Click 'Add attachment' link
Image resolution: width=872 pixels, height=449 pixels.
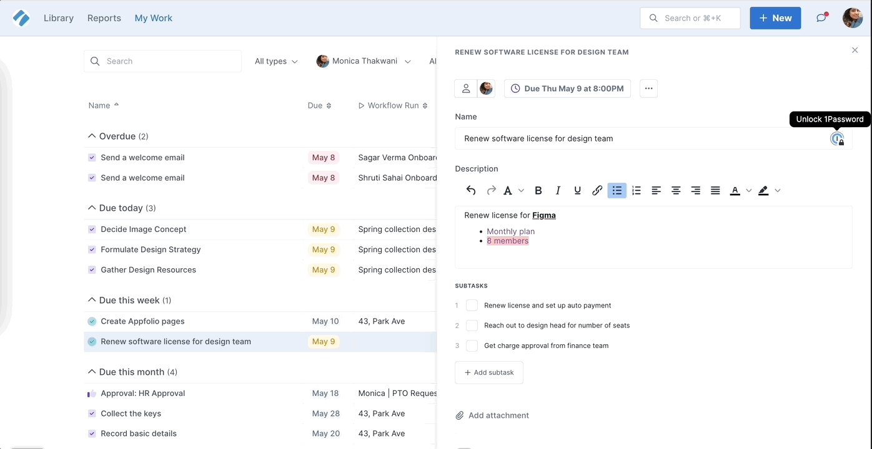492,415
